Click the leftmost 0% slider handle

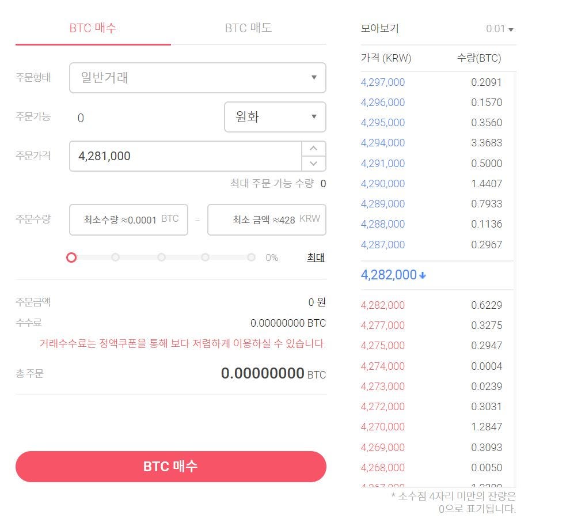coord(71,258)
